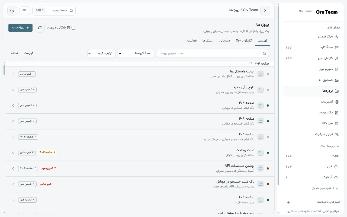This screenshot has width=347, height=217.
Task: Click the جست‌وجوی پروژه search field
Action: (213, 53)
